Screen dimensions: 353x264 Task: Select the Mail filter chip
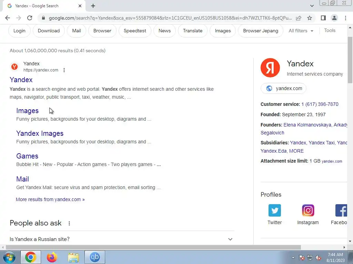(77, 31)
